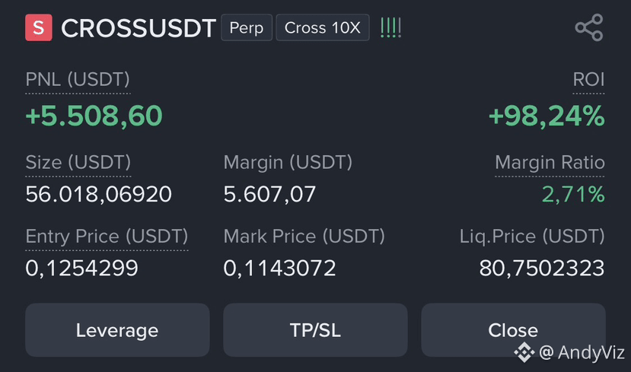Open the Leverage settings

[117, 330]
